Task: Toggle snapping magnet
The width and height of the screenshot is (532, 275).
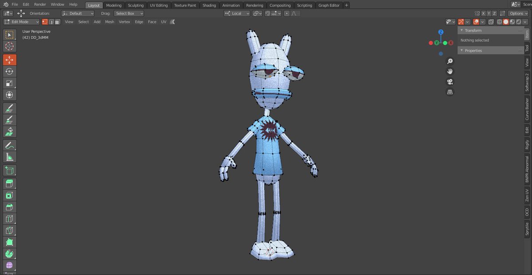Action: click(268, 13)
